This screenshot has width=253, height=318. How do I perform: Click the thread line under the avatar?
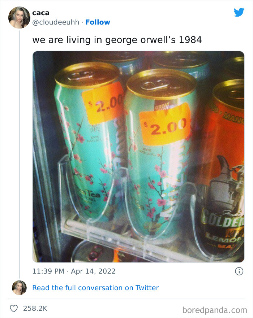(x=20, y=154)
